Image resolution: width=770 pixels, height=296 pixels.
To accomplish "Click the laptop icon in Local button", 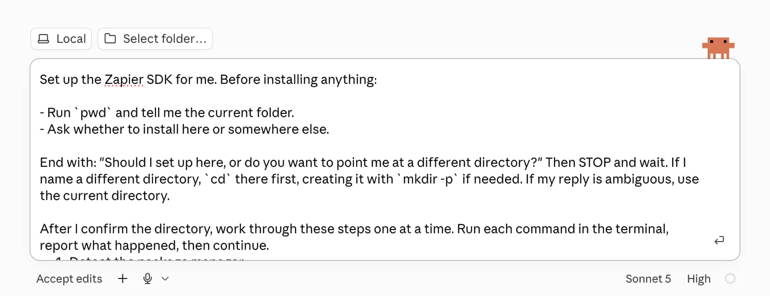I will pyautogui.click(x=43, y=39).
